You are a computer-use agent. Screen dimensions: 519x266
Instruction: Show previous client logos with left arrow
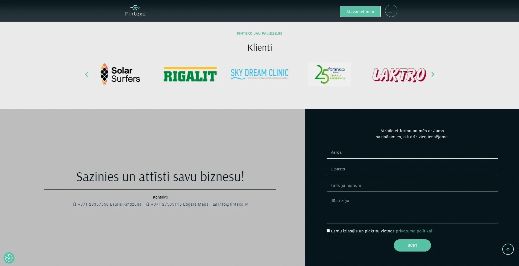[87, 74]
